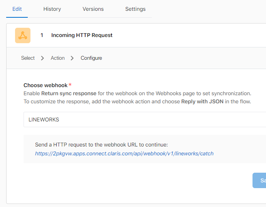Switch to the Edit tab
The width and height of the screenshot is (266, 207).
(17, 9)
